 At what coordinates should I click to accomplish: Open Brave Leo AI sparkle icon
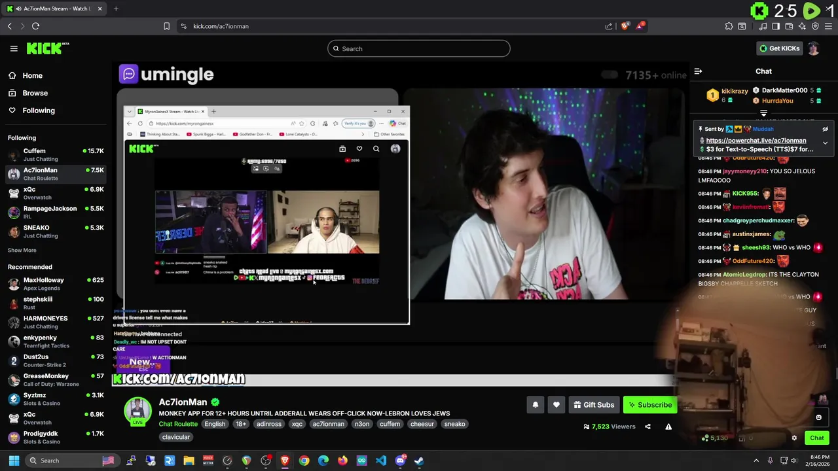click(802, 26)
